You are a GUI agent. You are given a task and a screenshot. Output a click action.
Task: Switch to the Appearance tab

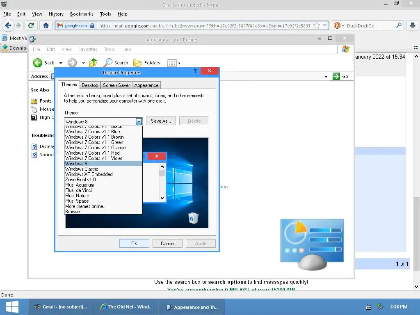pyautogui.click(x=146, y=85)
